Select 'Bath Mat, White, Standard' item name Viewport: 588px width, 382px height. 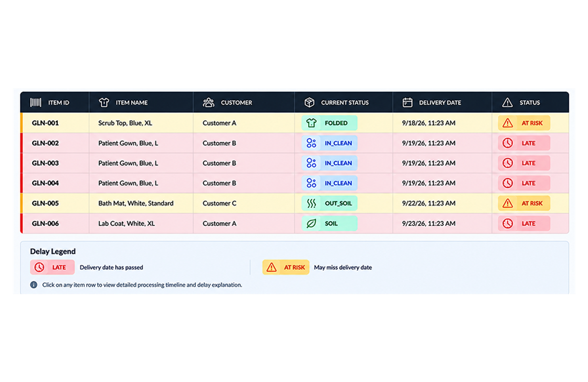(136, 203)
